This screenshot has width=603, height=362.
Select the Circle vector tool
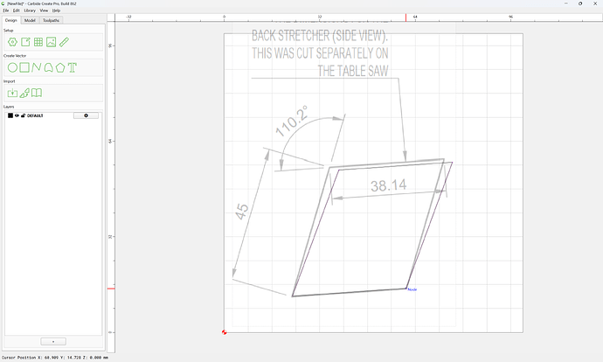coord(13,67)
